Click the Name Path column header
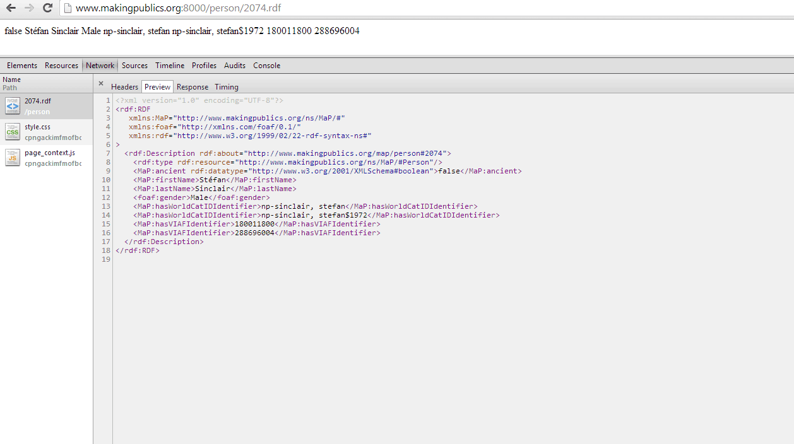 [x=46, y=83]
